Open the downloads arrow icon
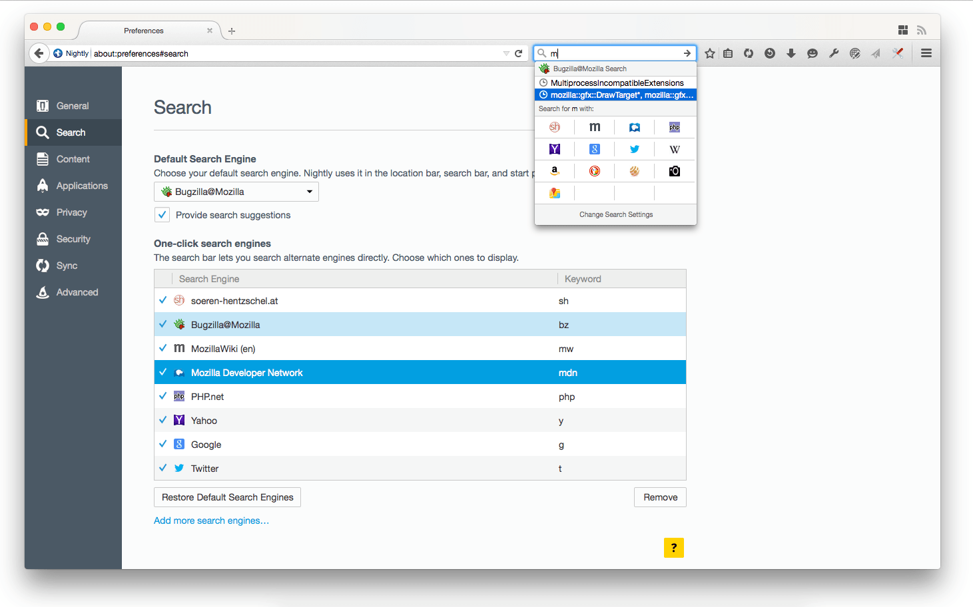Screen dimensions: 973x607 pyautogui.click(x=791, y=53)
